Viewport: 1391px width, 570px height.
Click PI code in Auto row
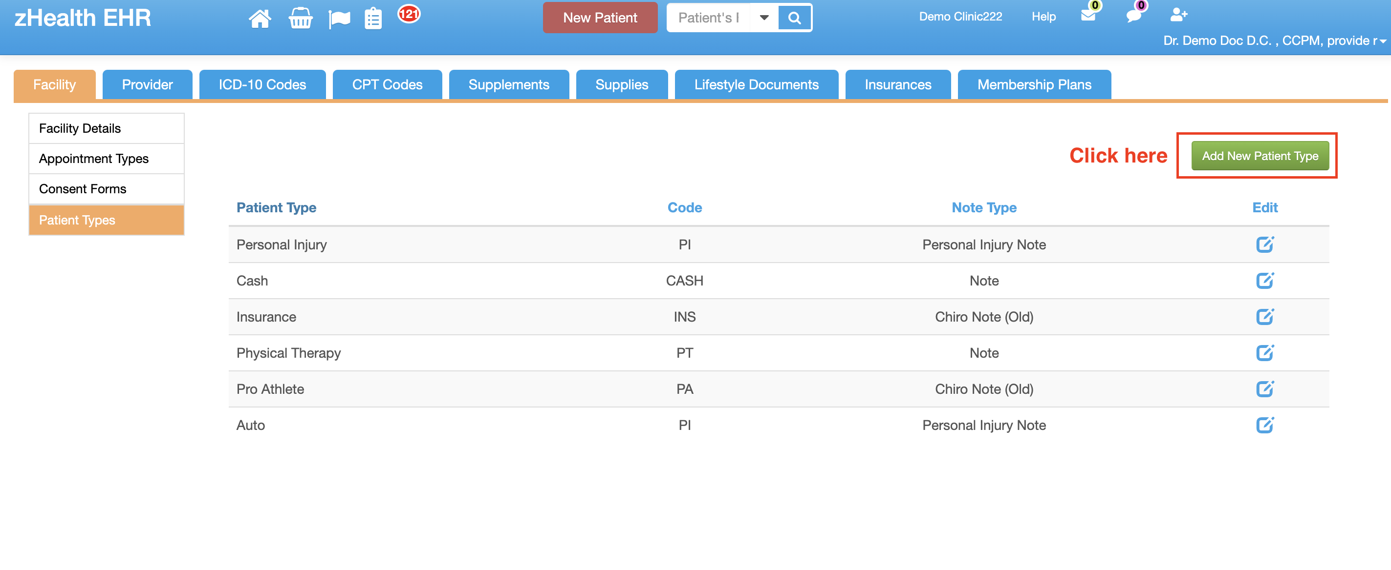(684, 426)
